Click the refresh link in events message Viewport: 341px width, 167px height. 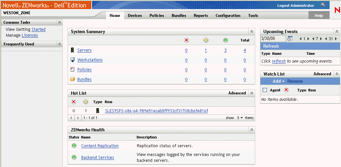pyautogui.click(x=279, y=61)
